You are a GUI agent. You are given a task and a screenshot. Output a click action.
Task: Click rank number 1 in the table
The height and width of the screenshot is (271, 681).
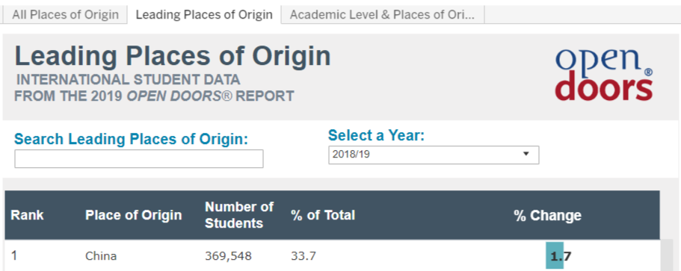pyautogui.click(x=14, y=256)
